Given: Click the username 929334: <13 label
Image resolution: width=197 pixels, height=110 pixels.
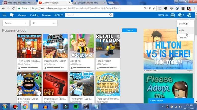Looking at the screenshot, I should tap(163, 15).
